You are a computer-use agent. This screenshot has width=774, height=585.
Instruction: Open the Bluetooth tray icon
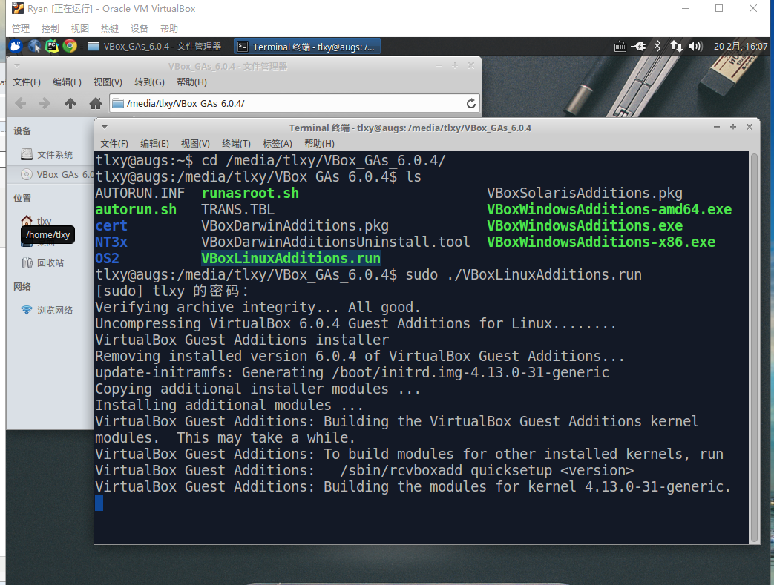pos(657,47)
